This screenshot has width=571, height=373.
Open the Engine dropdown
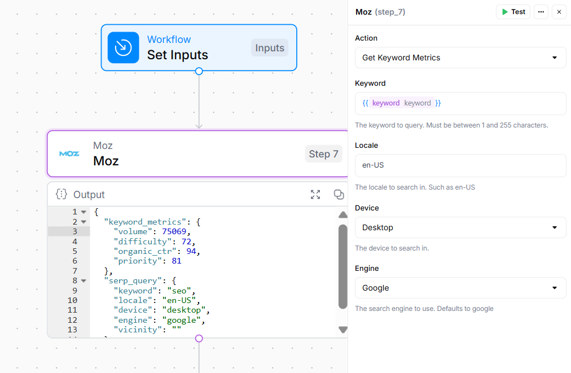(x=460, y=288)
